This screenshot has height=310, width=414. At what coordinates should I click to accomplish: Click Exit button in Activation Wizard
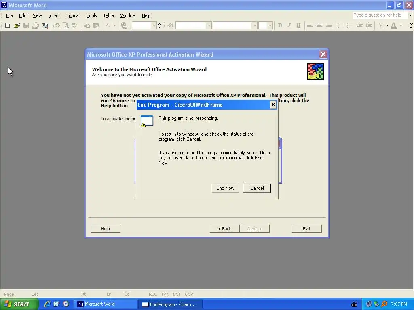[x=306, y=229]
